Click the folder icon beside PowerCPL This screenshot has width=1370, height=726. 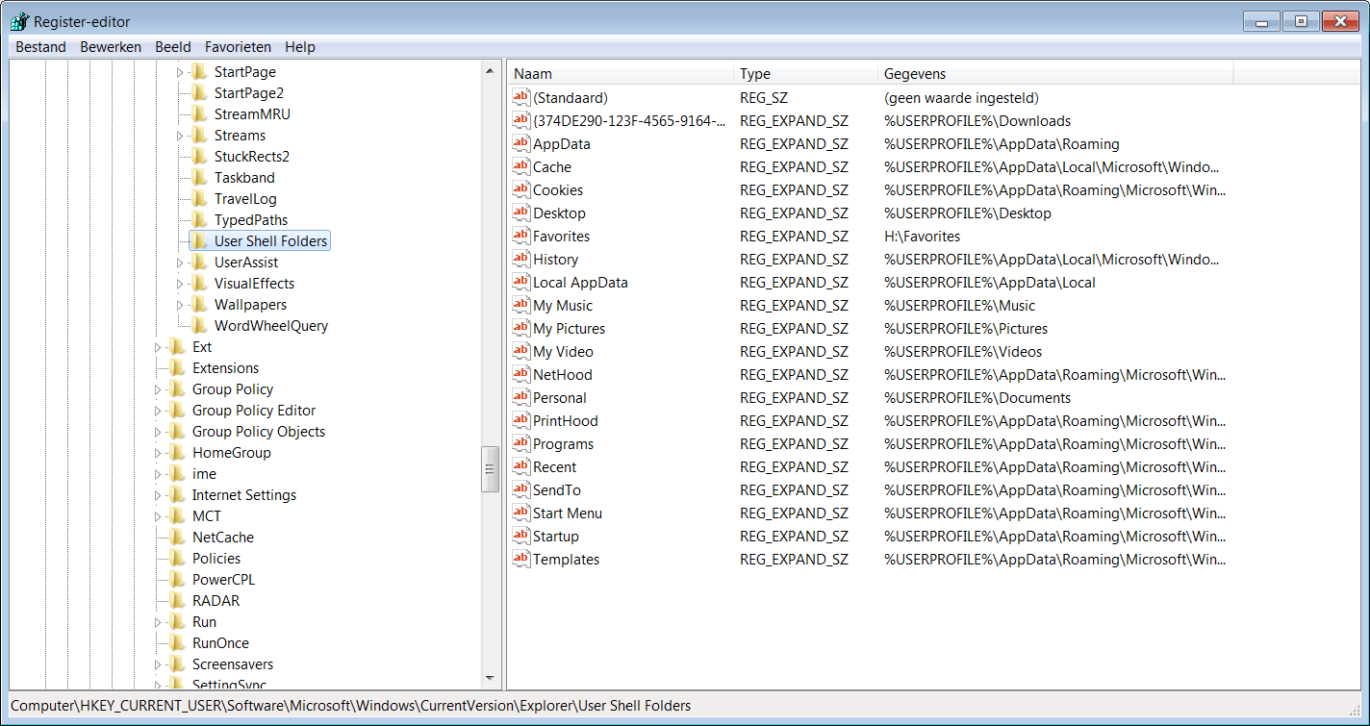(x=177, y=580)
